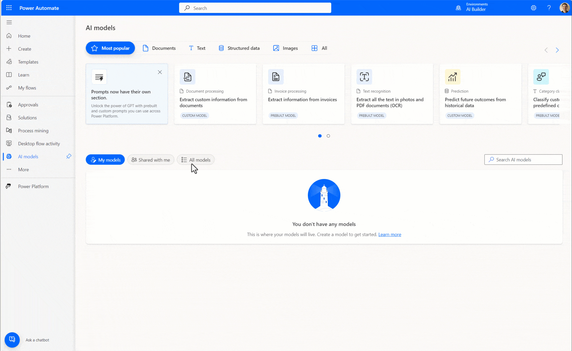Show the next carousel page of models
The height and width of the screenshot is (351, 572).
[557, 50]
